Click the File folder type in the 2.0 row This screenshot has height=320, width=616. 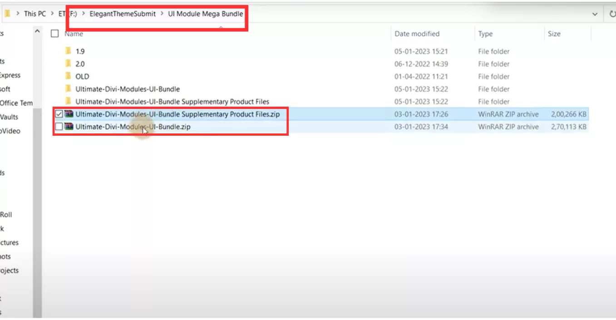coord(493,64)
